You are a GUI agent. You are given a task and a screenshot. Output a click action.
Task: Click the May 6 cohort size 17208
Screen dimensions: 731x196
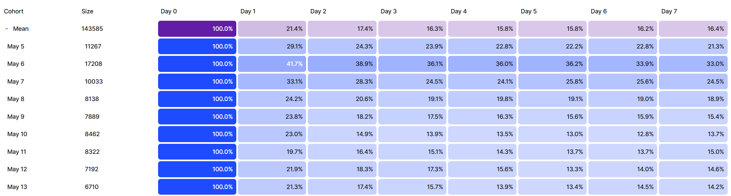[93, 64]
